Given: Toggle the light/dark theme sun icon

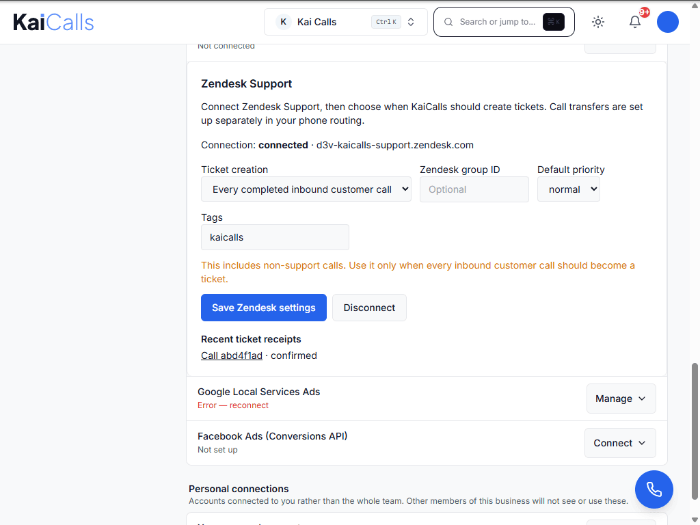Looking at the screenshot, I should [x=597, y=22].
